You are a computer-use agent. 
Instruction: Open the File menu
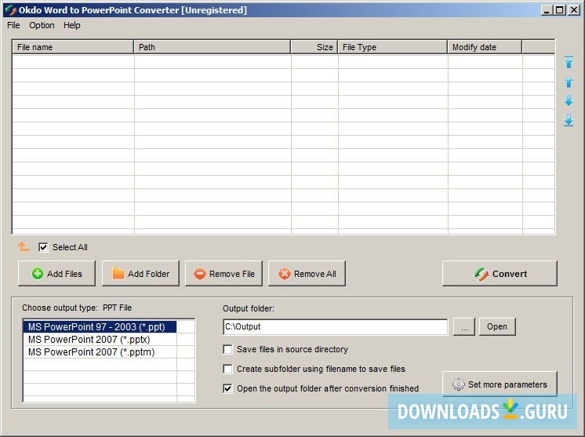pyautogui.click(x=13, y=25)
